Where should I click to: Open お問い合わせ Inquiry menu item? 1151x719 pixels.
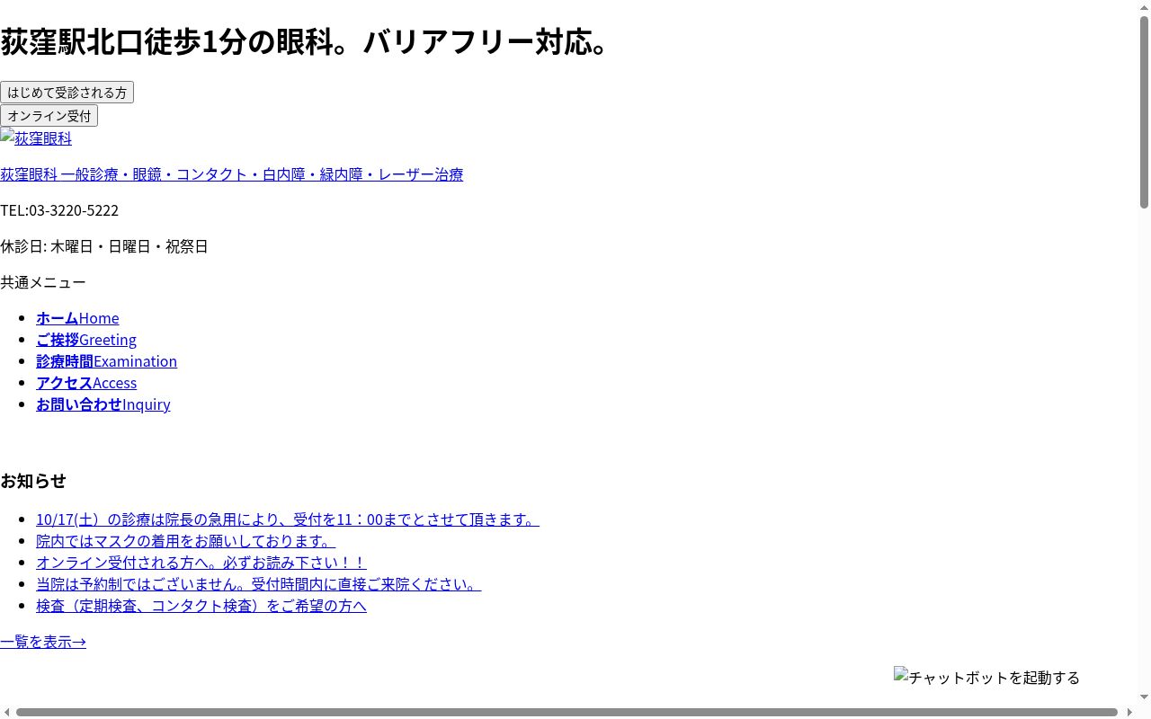[x=103, y=404]
